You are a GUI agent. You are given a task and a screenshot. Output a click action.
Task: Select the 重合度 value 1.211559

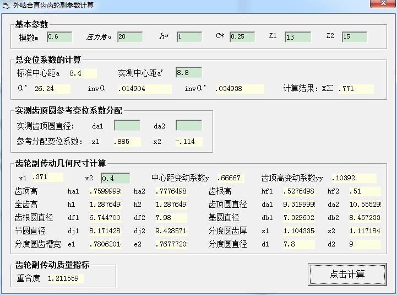[x=66, y=278]
